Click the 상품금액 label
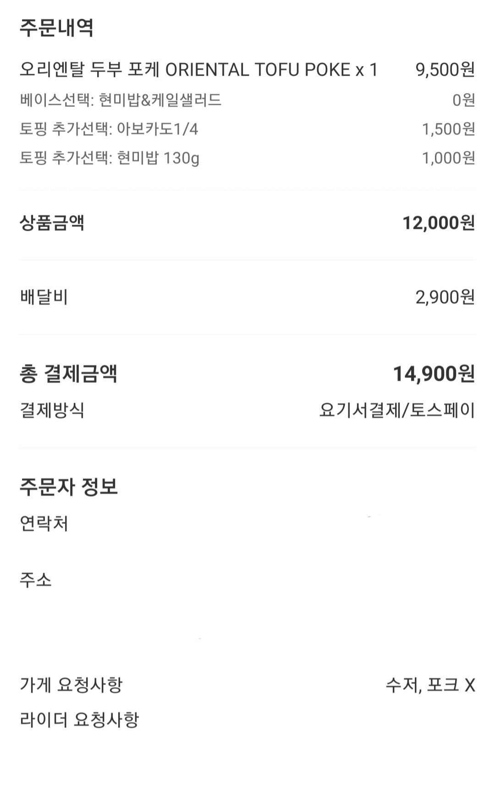 [x=52, y=223]
